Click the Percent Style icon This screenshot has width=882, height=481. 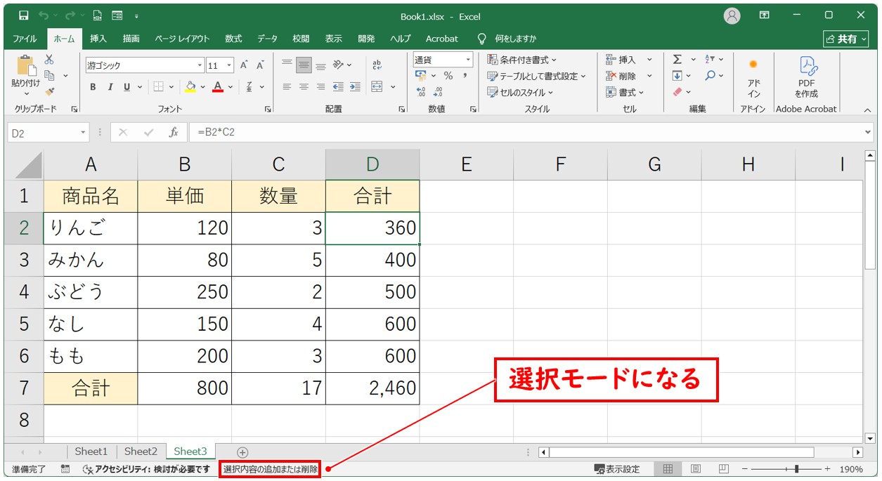[448, 76]
